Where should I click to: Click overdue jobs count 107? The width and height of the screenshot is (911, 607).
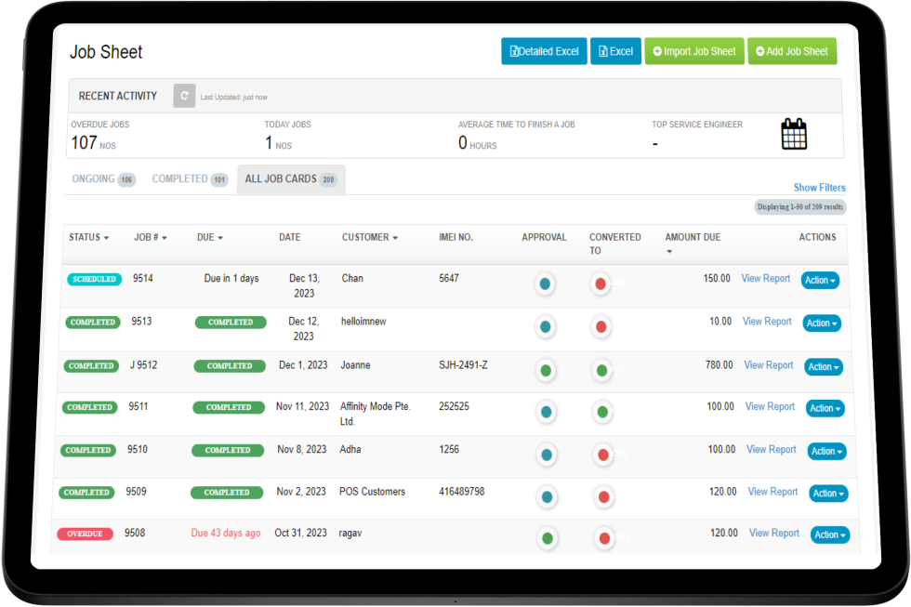pyautogui.click(x=85, y=142)
